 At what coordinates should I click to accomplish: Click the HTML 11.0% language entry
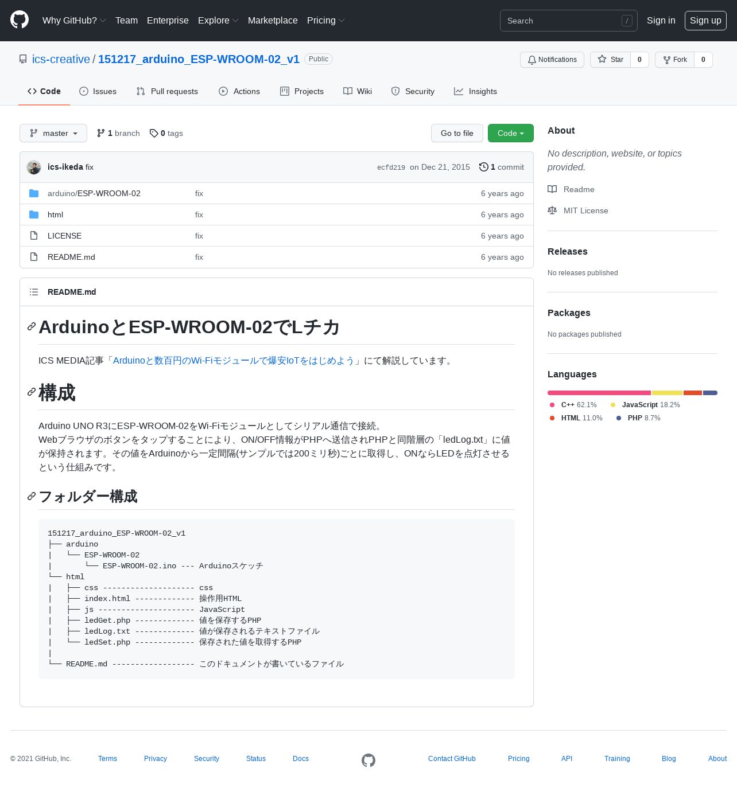coord(576,418)
